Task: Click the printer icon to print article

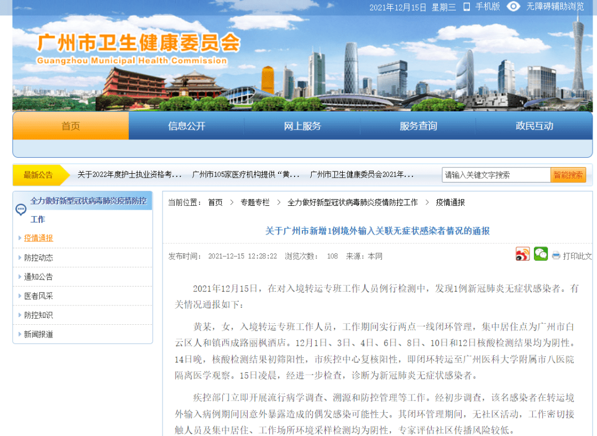Action: [x=556, y=256]
